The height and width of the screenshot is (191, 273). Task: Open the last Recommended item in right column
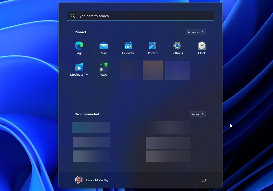coord(168,156)
